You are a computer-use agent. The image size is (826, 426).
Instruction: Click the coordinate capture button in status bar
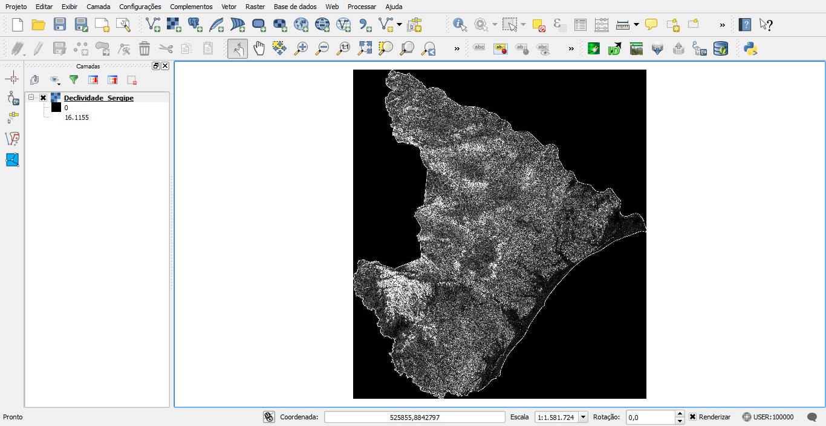point(268,416)
